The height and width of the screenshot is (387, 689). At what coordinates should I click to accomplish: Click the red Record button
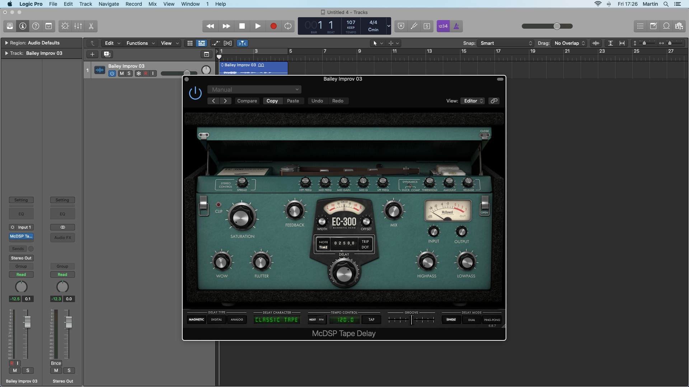(x=273, y=26)
